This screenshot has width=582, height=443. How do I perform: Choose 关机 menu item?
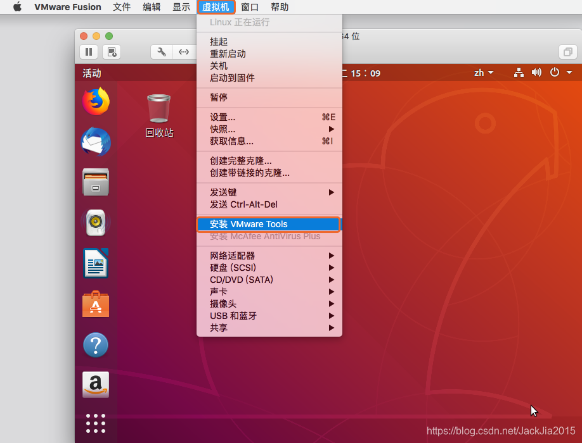tap(269, 66)
